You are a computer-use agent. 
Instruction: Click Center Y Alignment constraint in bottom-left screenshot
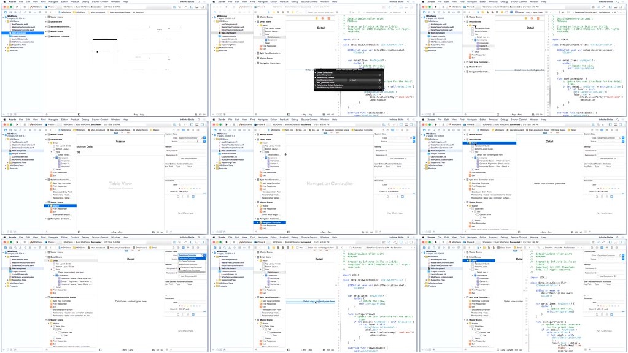[76, 281]
